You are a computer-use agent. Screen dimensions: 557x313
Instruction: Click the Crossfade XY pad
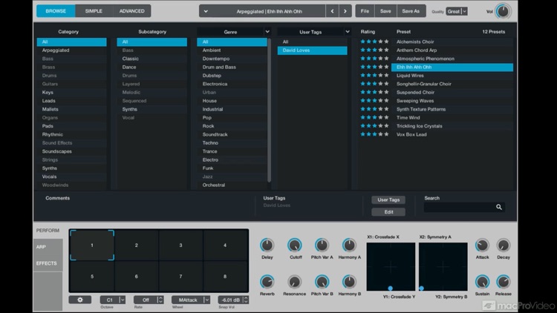pos(391,267)
